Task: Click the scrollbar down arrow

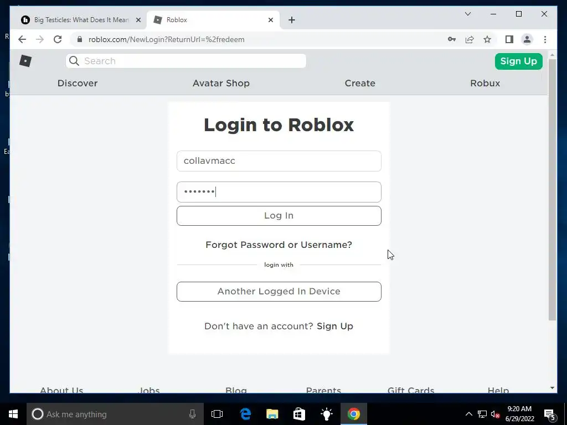Action: tap(552, 388)
